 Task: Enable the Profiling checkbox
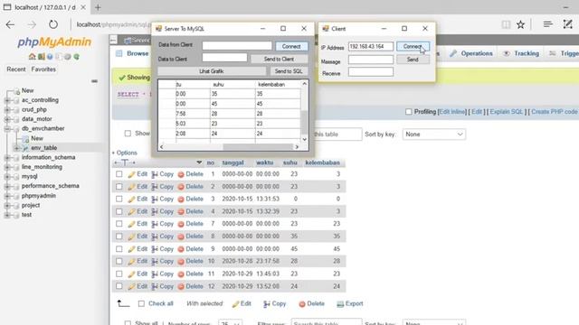[x=408, y=112]
